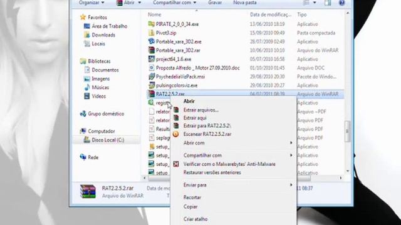This screenshot has height=225, width=401.
Task: Open the Abrir toolbar dropdown arrow
Action: point(140,2)
